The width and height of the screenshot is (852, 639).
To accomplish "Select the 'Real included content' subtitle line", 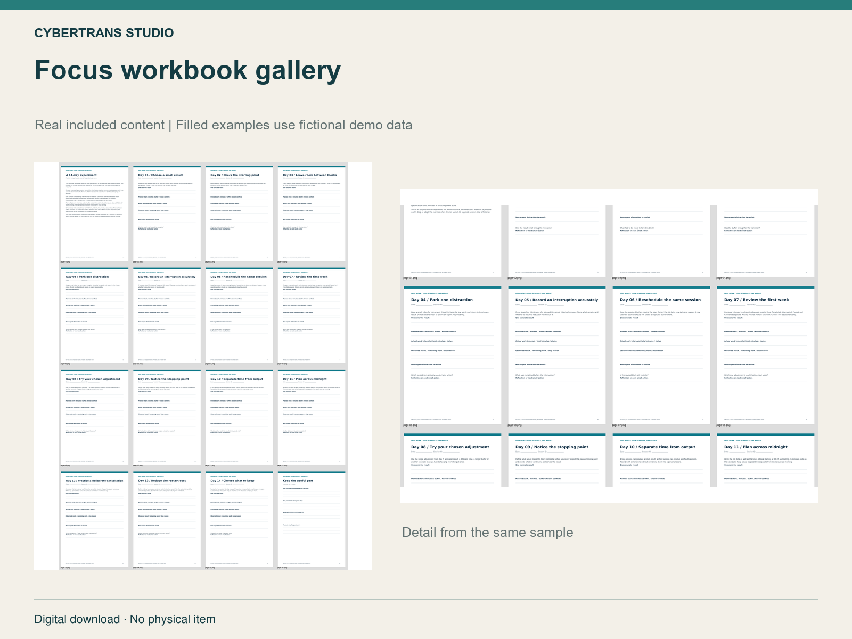I will (224, 125).
